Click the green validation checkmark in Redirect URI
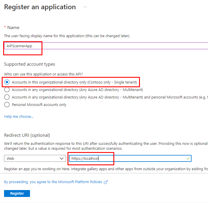The height and width of the screenshot is (203, 208). pyautogui.click(x=188, y=158)
